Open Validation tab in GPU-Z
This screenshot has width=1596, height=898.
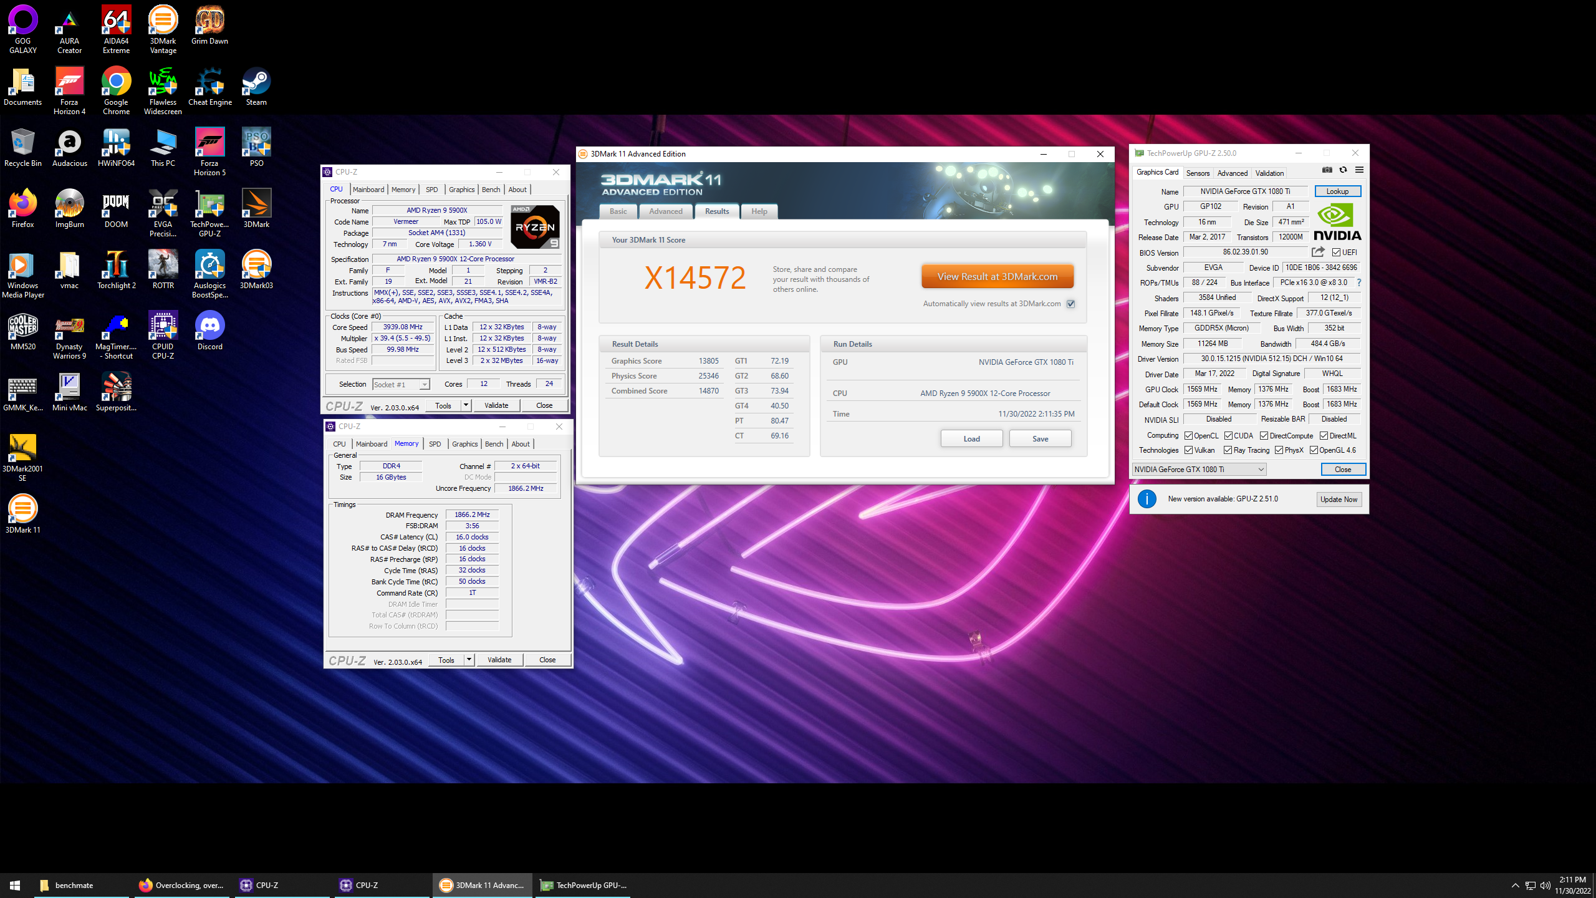pos(1269,173)
